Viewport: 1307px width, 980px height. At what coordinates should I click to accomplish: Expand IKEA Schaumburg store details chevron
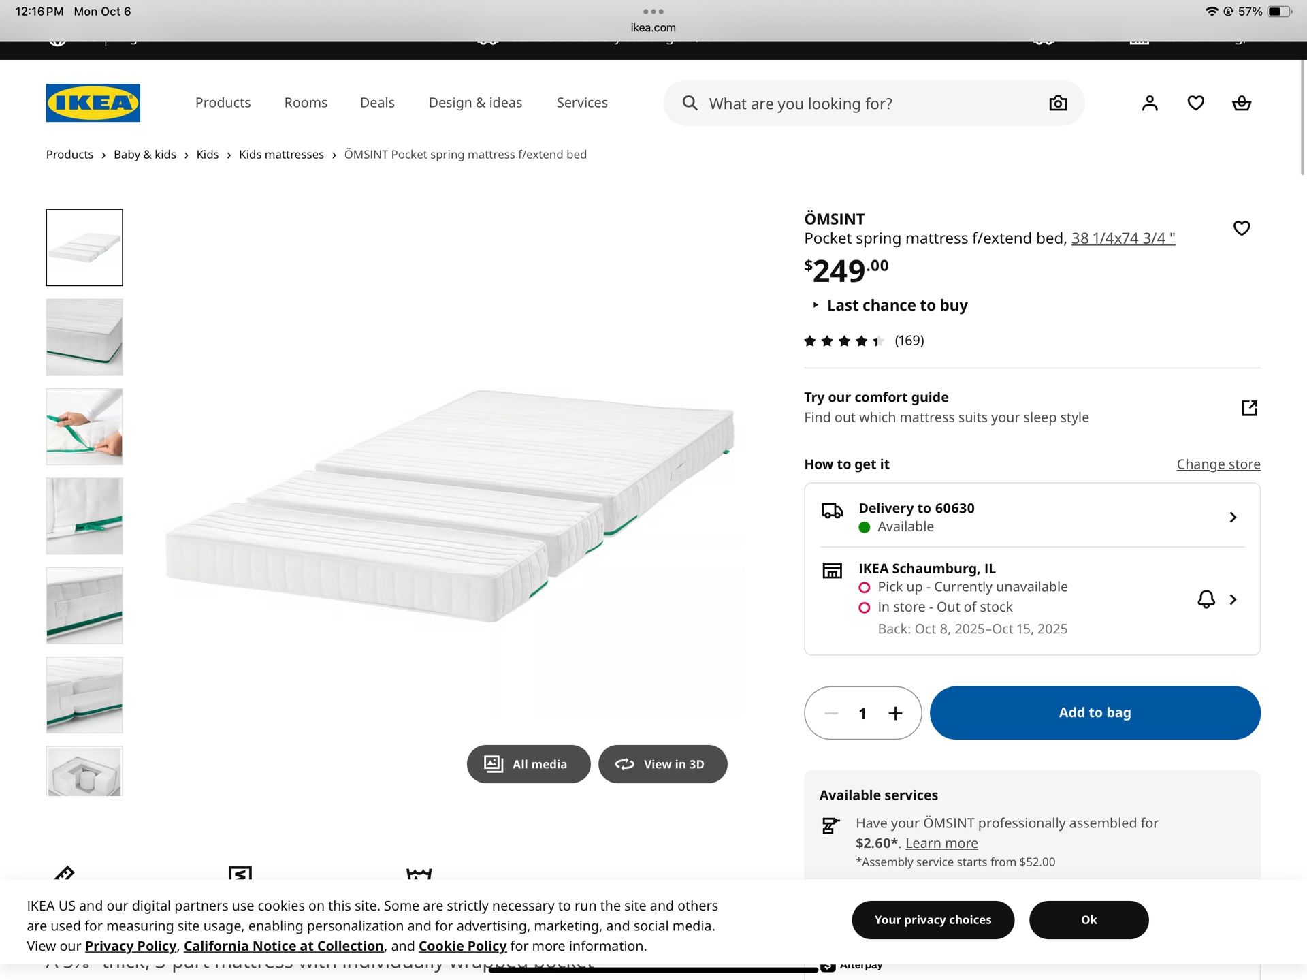[1233, 599]
